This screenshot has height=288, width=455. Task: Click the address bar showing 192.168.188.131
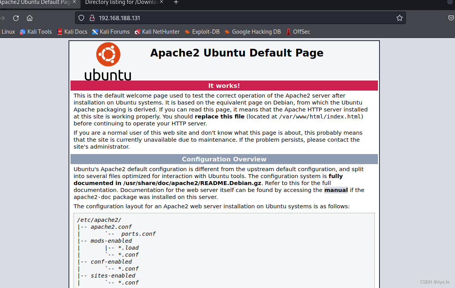240,18
